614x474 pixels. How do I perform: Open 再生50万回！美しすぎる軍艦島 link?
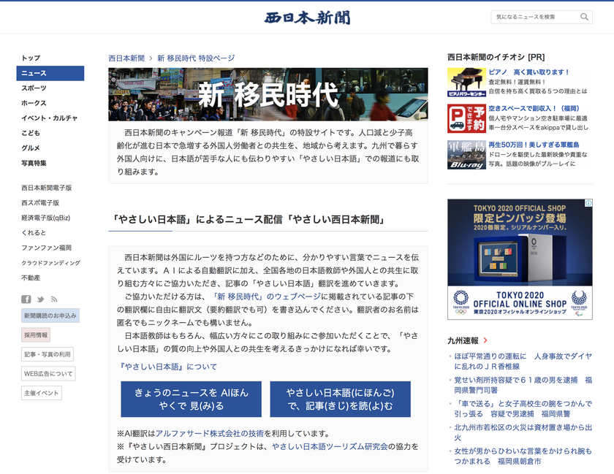534,145
